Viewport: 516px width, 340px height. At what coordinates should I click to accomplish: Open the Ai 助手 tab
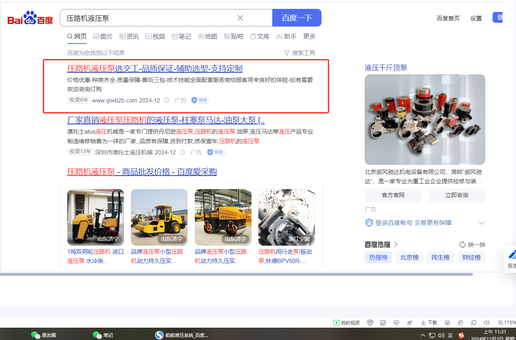pyautogui.click(x=286, y=37)
